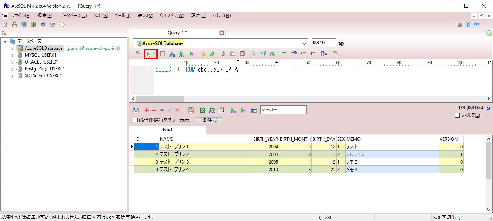Select the No.1 result tab

pyautogui.click(x=168, y=130)
